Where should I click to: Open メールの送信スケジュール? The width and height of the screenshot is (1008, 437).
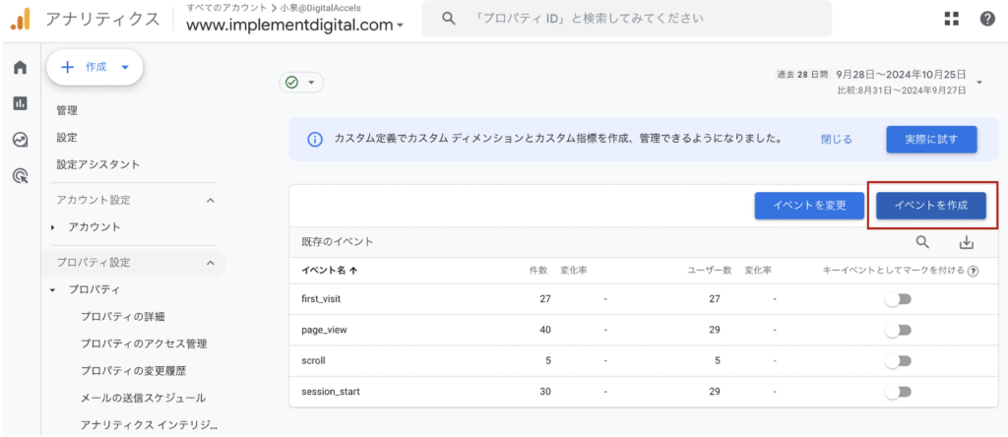click(143, 398)
